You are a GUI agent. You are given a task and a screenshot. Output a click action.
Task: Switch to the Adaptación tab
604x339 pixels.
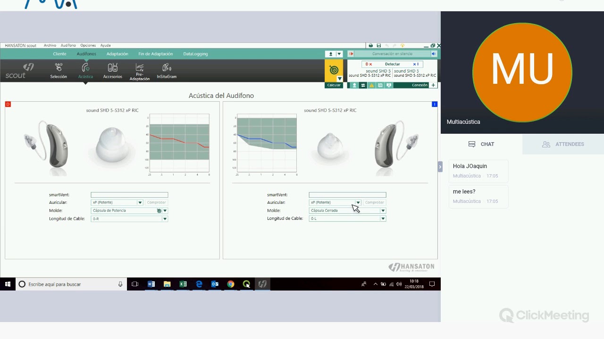pos(117,54)
